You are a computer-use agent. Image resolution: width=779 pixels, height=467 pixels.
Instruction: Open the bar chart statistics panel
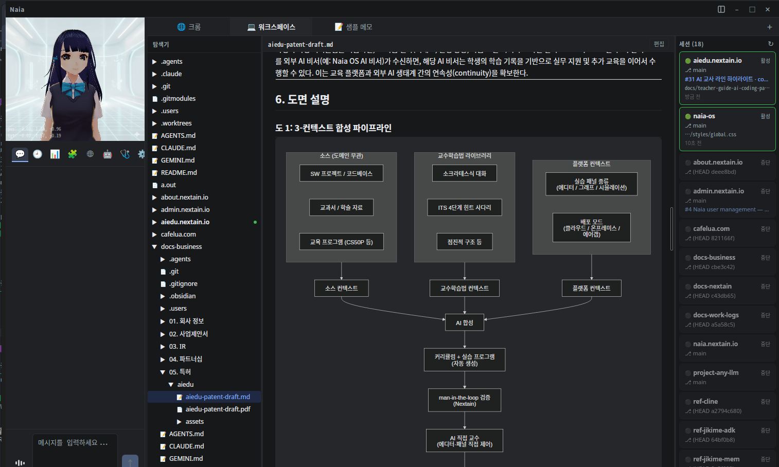coord(55,154)
